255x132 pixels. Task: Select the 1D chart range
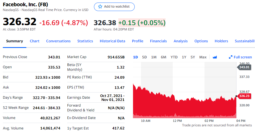coord(135,57)
